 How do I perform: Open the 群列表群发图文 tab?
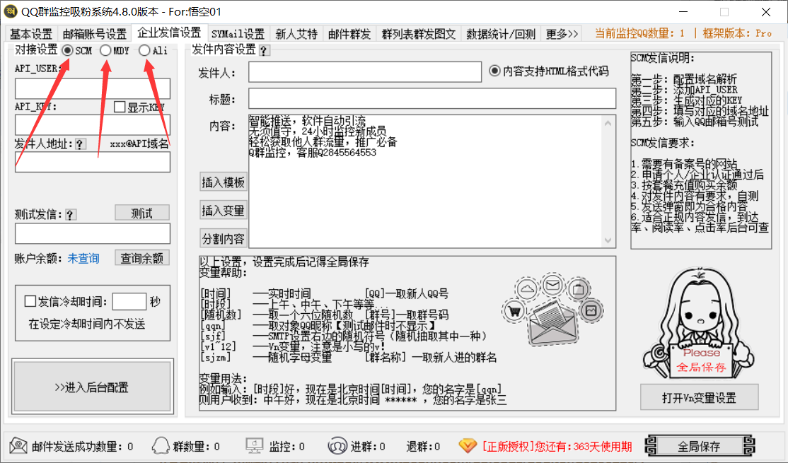(x=419, y=34)
